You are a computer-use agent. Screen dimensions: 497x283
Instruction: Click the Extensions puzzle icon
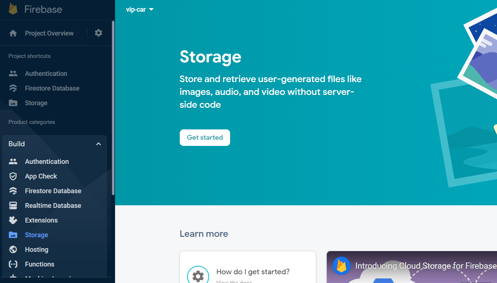(13, 220)
